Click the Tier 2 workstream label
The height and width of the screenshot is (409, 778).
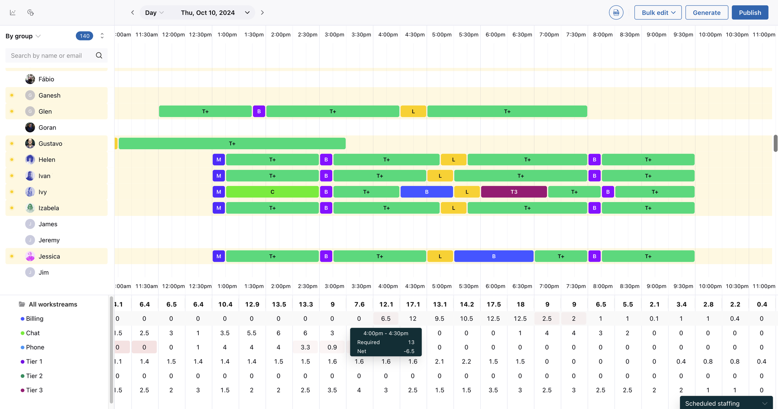[34, 376]
